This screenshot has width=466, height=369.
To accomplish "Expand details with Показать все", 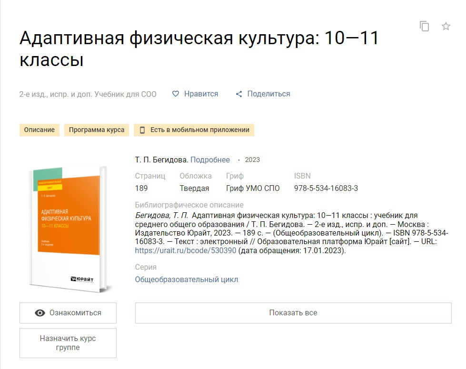I will click(293, 313).
